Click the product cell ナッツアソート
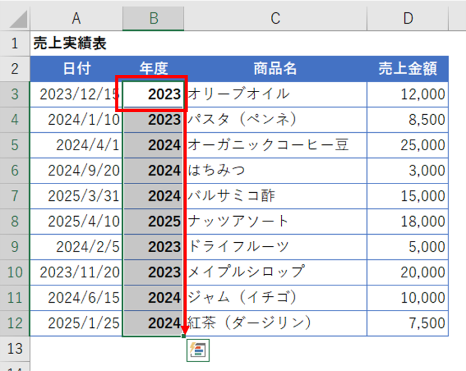466x371 pixels. (x=276, y=221)
